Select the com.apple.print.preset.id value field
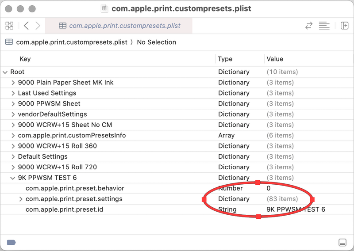Viewport: 354px width, 251px height. (296, 209)
